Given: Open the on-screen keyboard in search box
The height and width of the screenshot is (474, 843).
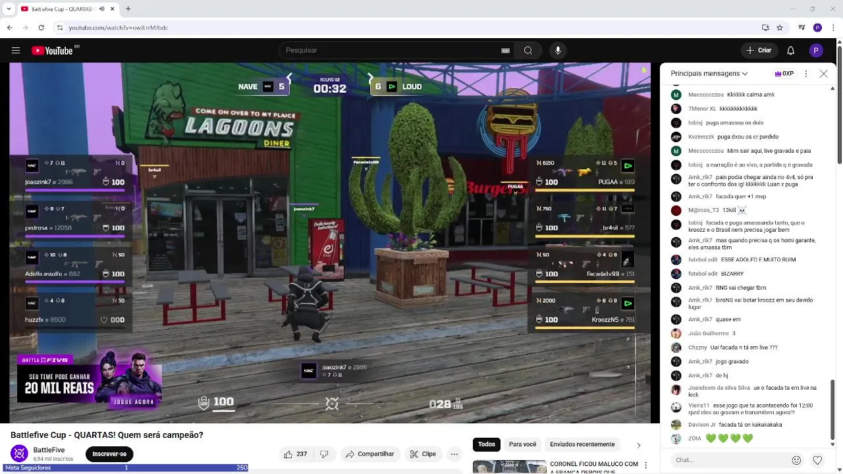Looking at the screenshot, I should point(505,51).
